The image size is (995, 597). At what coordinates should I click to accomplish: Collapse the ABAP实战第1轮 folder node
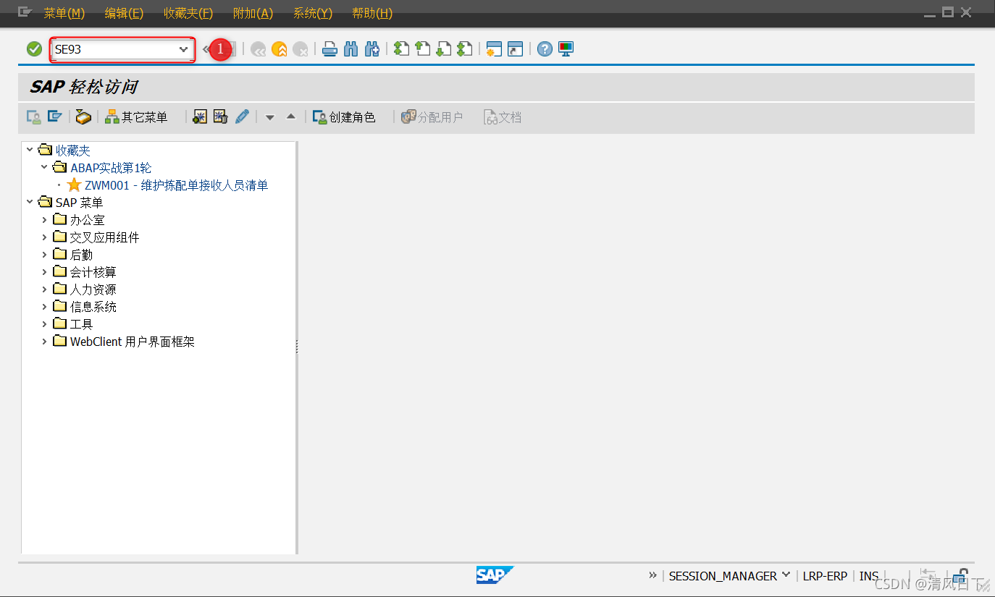coord(44,167)
